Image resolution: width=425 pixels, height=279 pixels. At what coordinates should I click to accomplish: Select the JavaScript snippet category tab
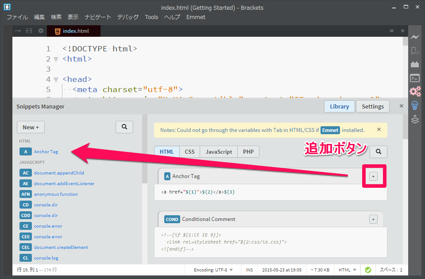coord(219,151)
